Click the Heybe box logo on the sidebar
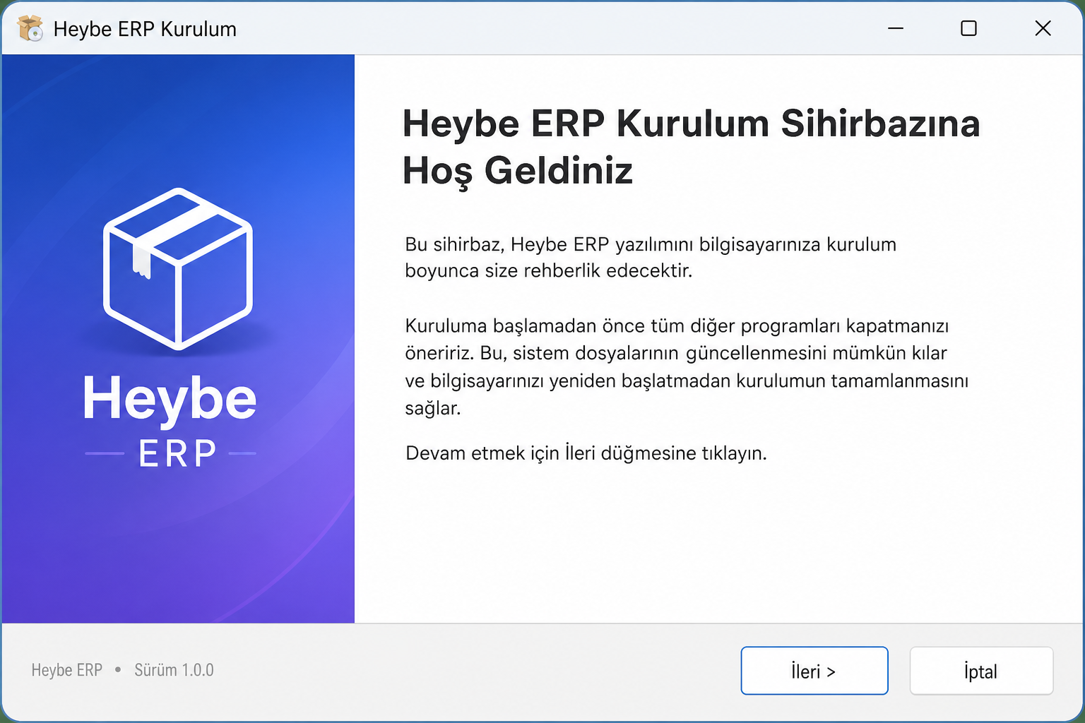This screenshot has height=723, width=1085. [178, 268]
